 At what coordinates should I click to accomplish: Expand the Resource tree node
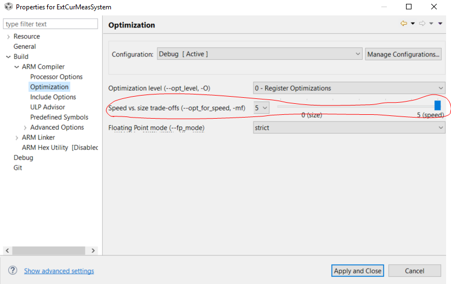[x=8, y=37]
